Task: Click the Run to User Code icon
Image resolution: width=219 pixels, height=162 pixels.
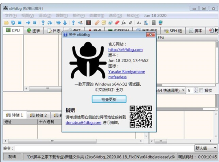Action: pyautogui.click(x=80, y=23)
